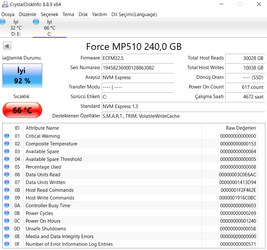The height and width of the screenshot is (250, 267).
Task: Click the red 66 °C temperature indicator
Action: click(x=22, y=110)
